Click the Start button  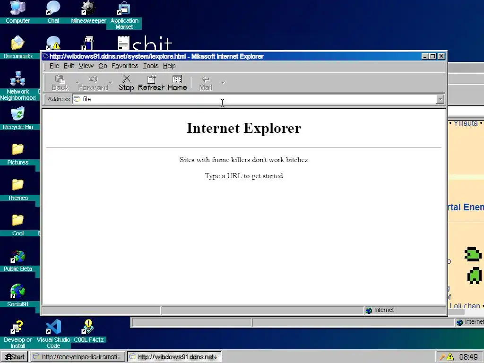tap(14, 357)
